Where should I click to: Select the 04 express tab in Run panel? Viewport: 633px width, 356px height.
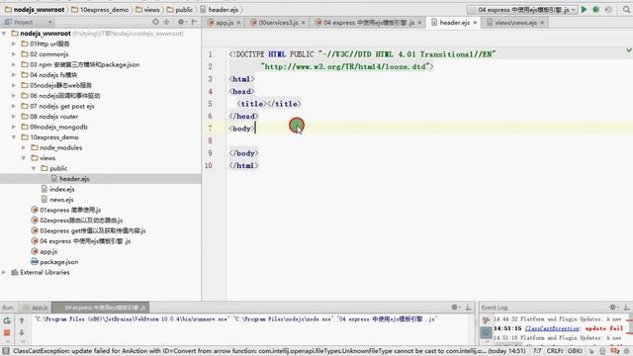pos(101,308)
